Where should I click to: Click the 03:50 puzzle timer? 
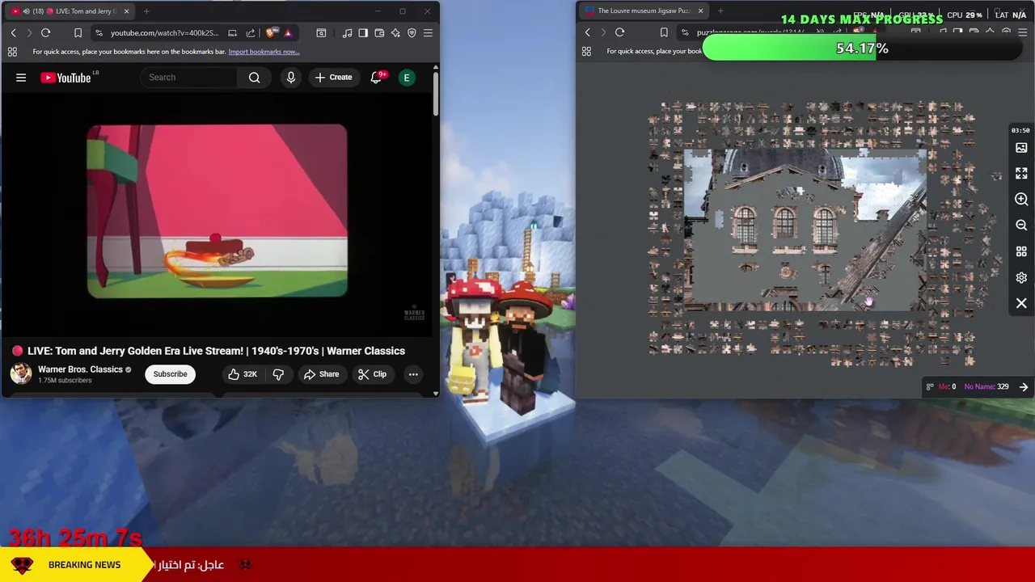pos(1020,130)
